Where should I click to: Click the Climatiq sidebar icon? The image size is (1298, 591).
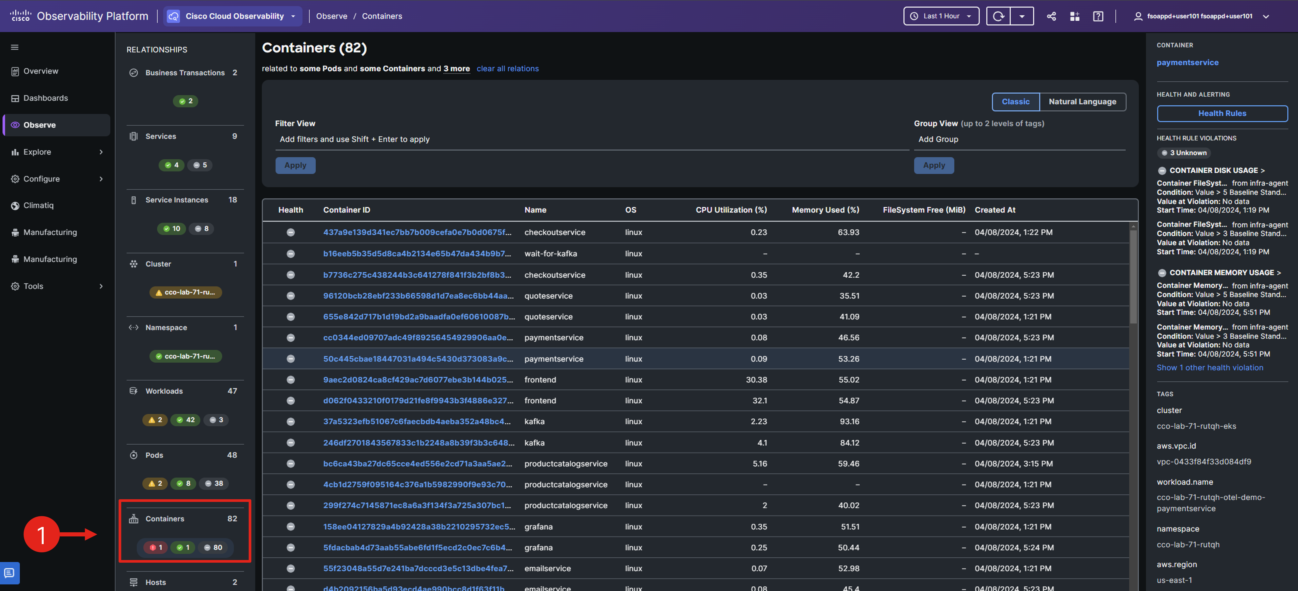[15, 205]
